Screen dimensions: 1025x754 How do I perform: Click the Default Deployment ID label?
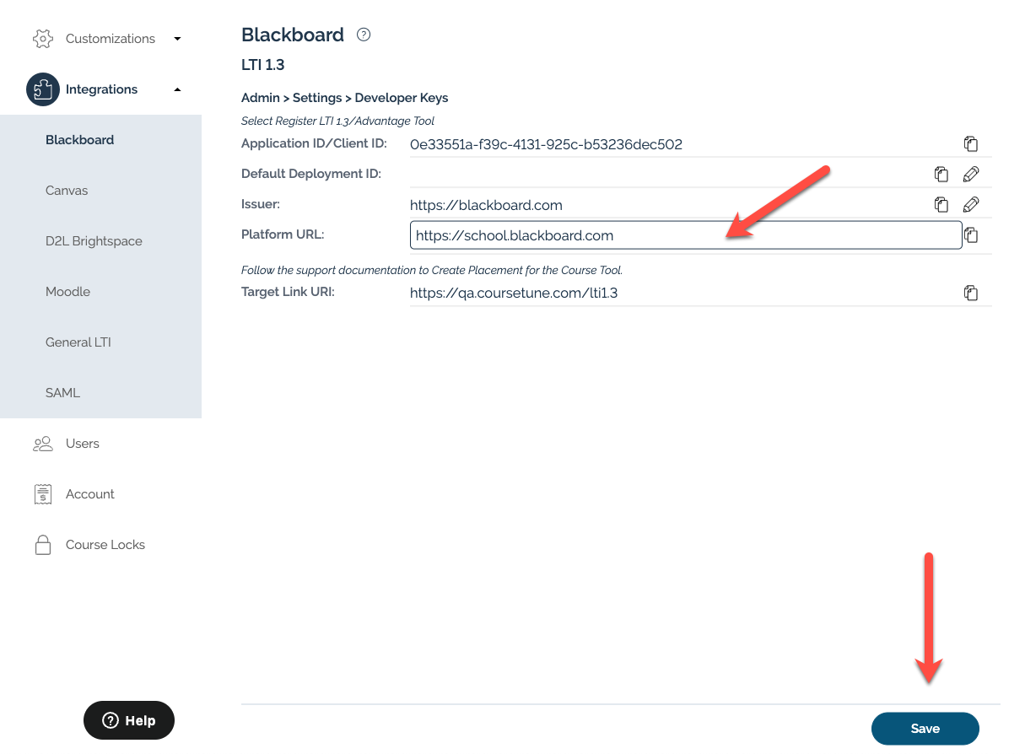[x=311, y=174]
